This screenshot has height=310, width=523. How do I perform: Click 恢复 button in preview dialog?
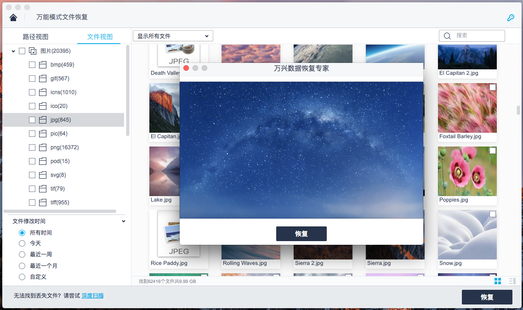coord(301,234)
